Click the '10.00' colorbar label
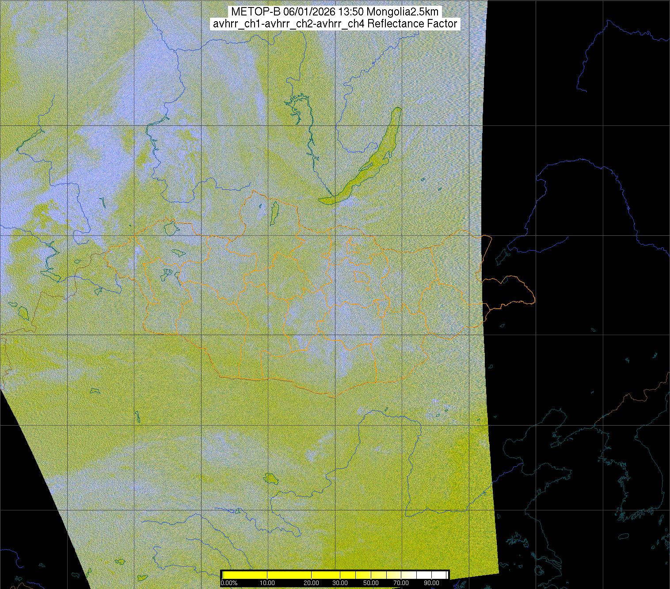The height and width of the screenshot is (589, 670). [267, 583]
